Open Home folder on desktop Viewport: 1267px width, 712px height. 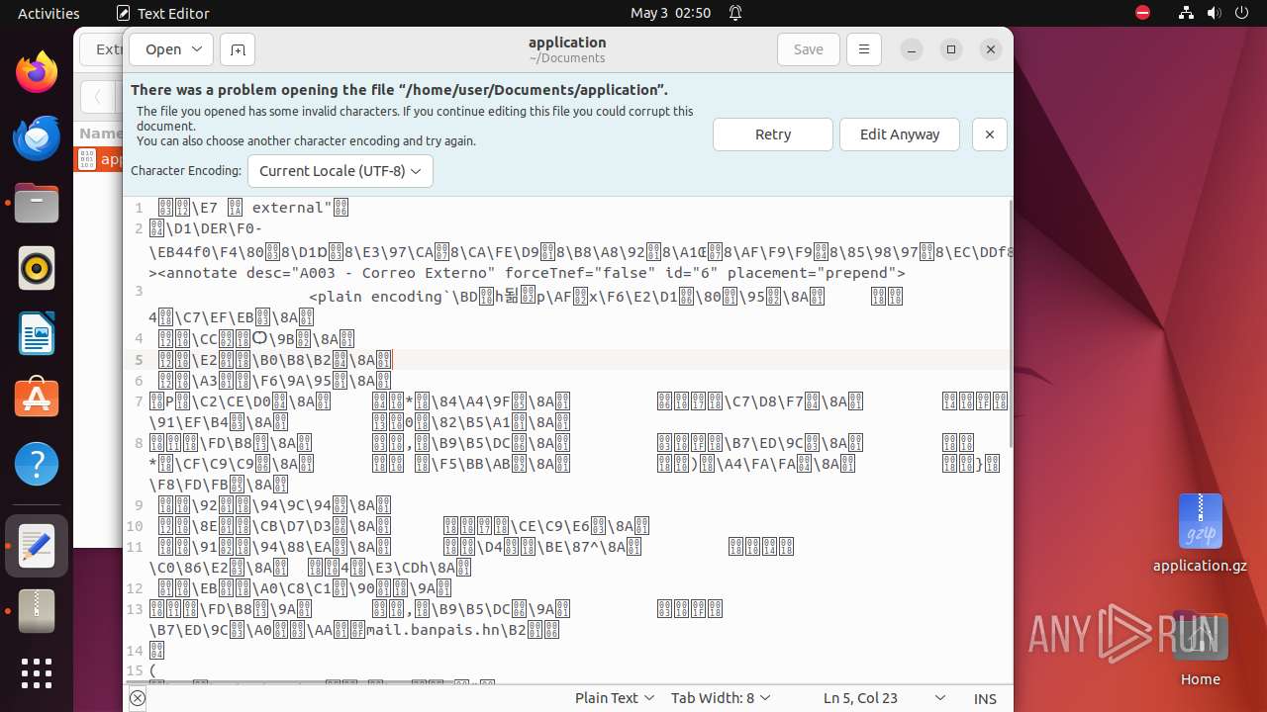pos(1200,648)
